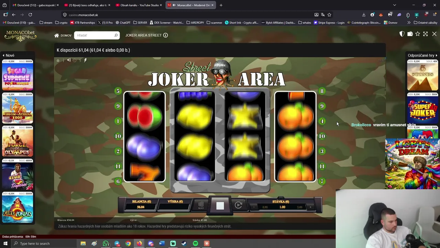Add game to favorites with star icon

[418, 34]
